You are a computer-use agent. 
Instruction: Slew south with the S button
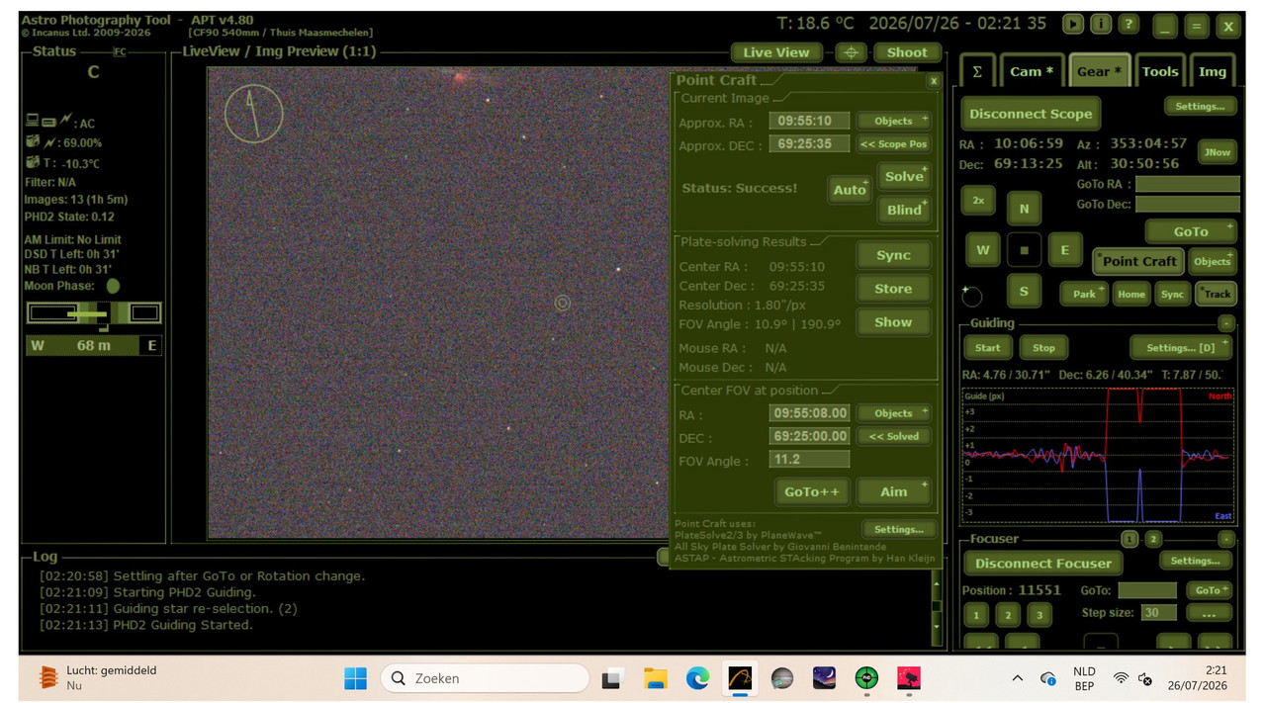pos(1024,292)
